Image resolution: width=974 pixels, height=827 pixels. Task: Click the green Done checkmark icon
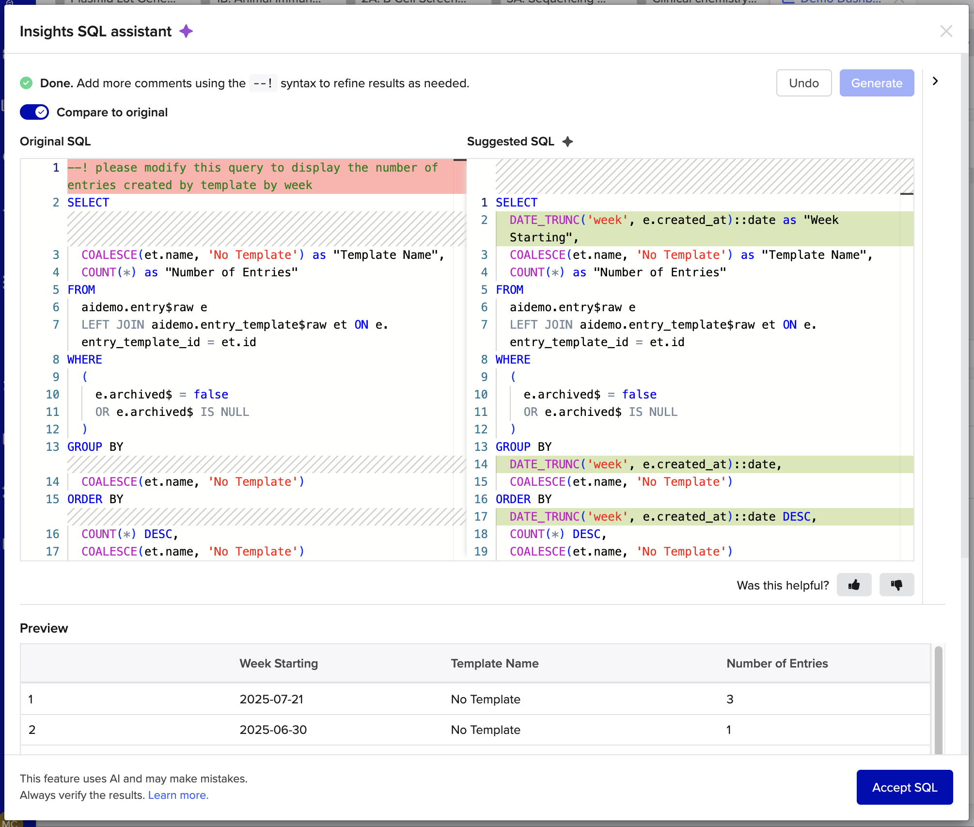click(26, 82)
